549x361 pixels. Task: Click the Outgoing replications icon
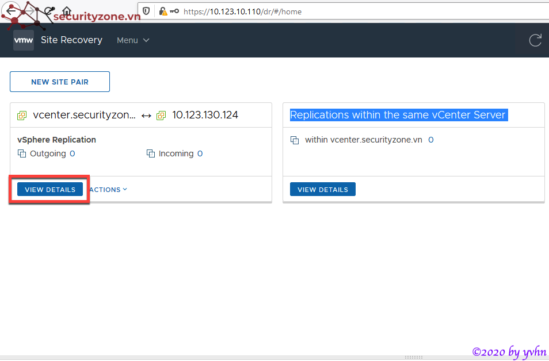[x=22, y=153]
